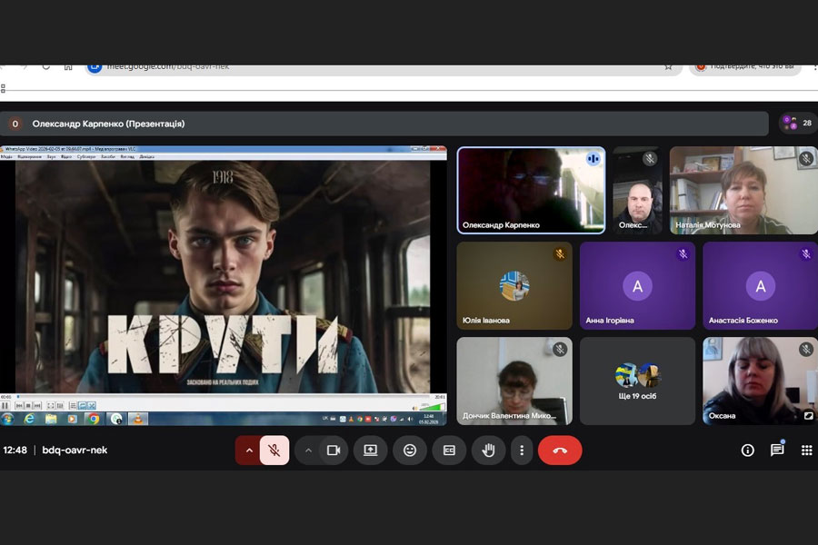Open the Ще 19 осіб tile
Viewport: 818px width, 545px height.
(637, 381)
